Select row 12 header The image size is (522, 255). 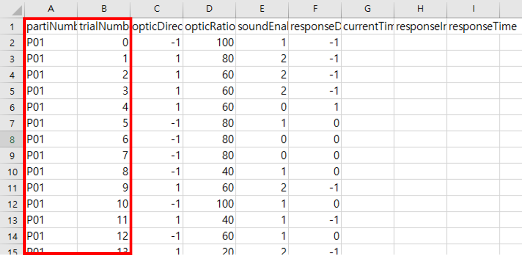click(12, 204)
